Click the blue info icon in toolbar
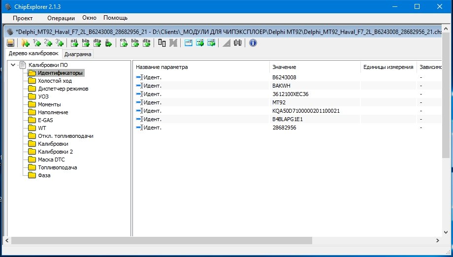 pyautogui.click(x=253, y=43)
